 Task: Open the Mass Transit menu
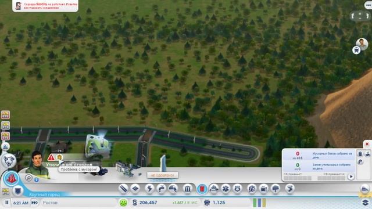[263, 189]
